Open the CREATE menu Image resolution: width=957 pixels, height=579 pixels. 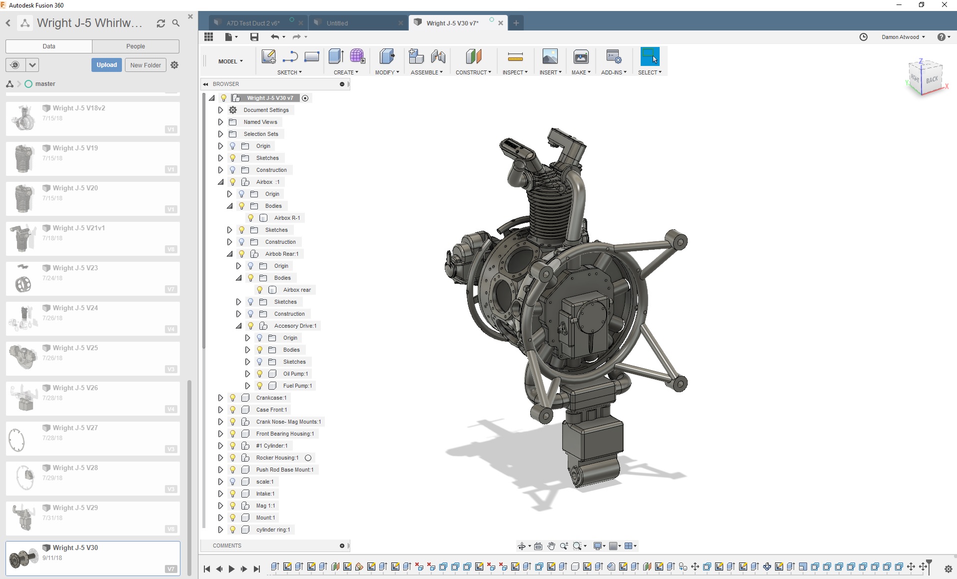346,72
